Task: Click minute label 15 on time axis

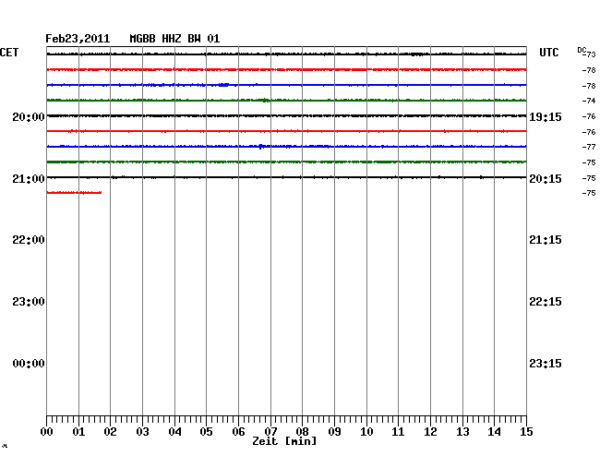Action: pos(526,432)
